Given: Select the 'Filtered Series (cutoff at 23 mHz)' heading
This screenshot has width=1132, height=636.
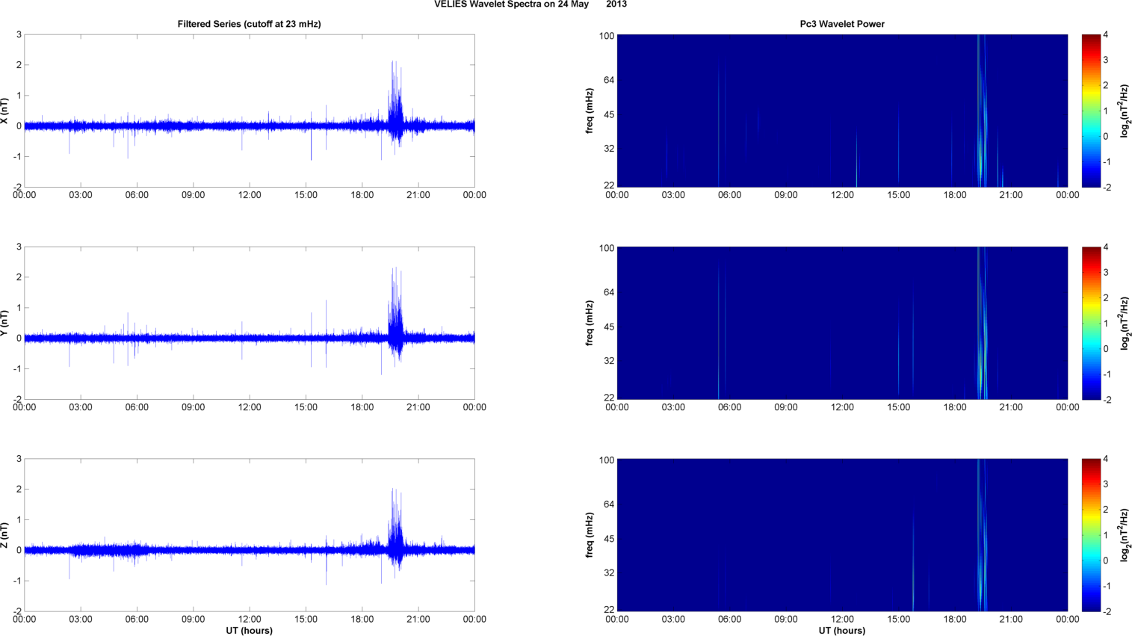Looking at the screenshot, I should pos(249,24).
